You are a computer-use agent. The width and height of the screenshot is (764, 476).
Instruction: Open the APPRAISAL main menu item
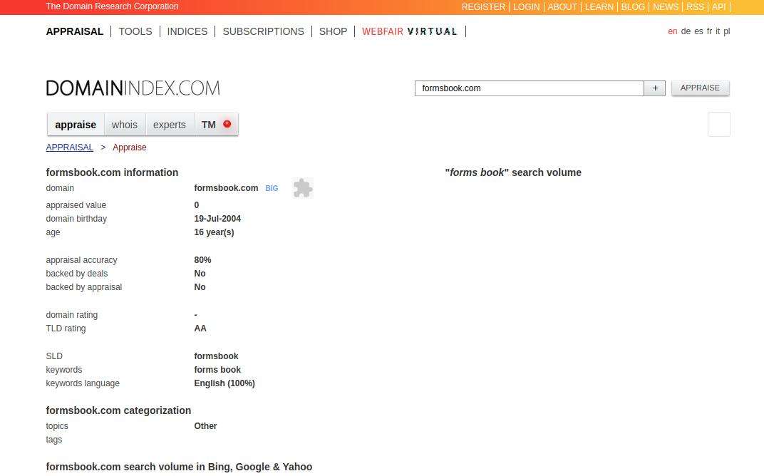(75, 31)
